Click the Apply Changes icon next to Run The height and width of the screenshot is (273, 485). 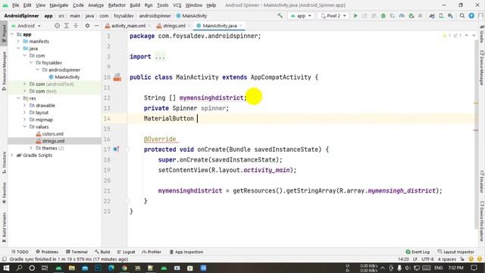(365, 15)
